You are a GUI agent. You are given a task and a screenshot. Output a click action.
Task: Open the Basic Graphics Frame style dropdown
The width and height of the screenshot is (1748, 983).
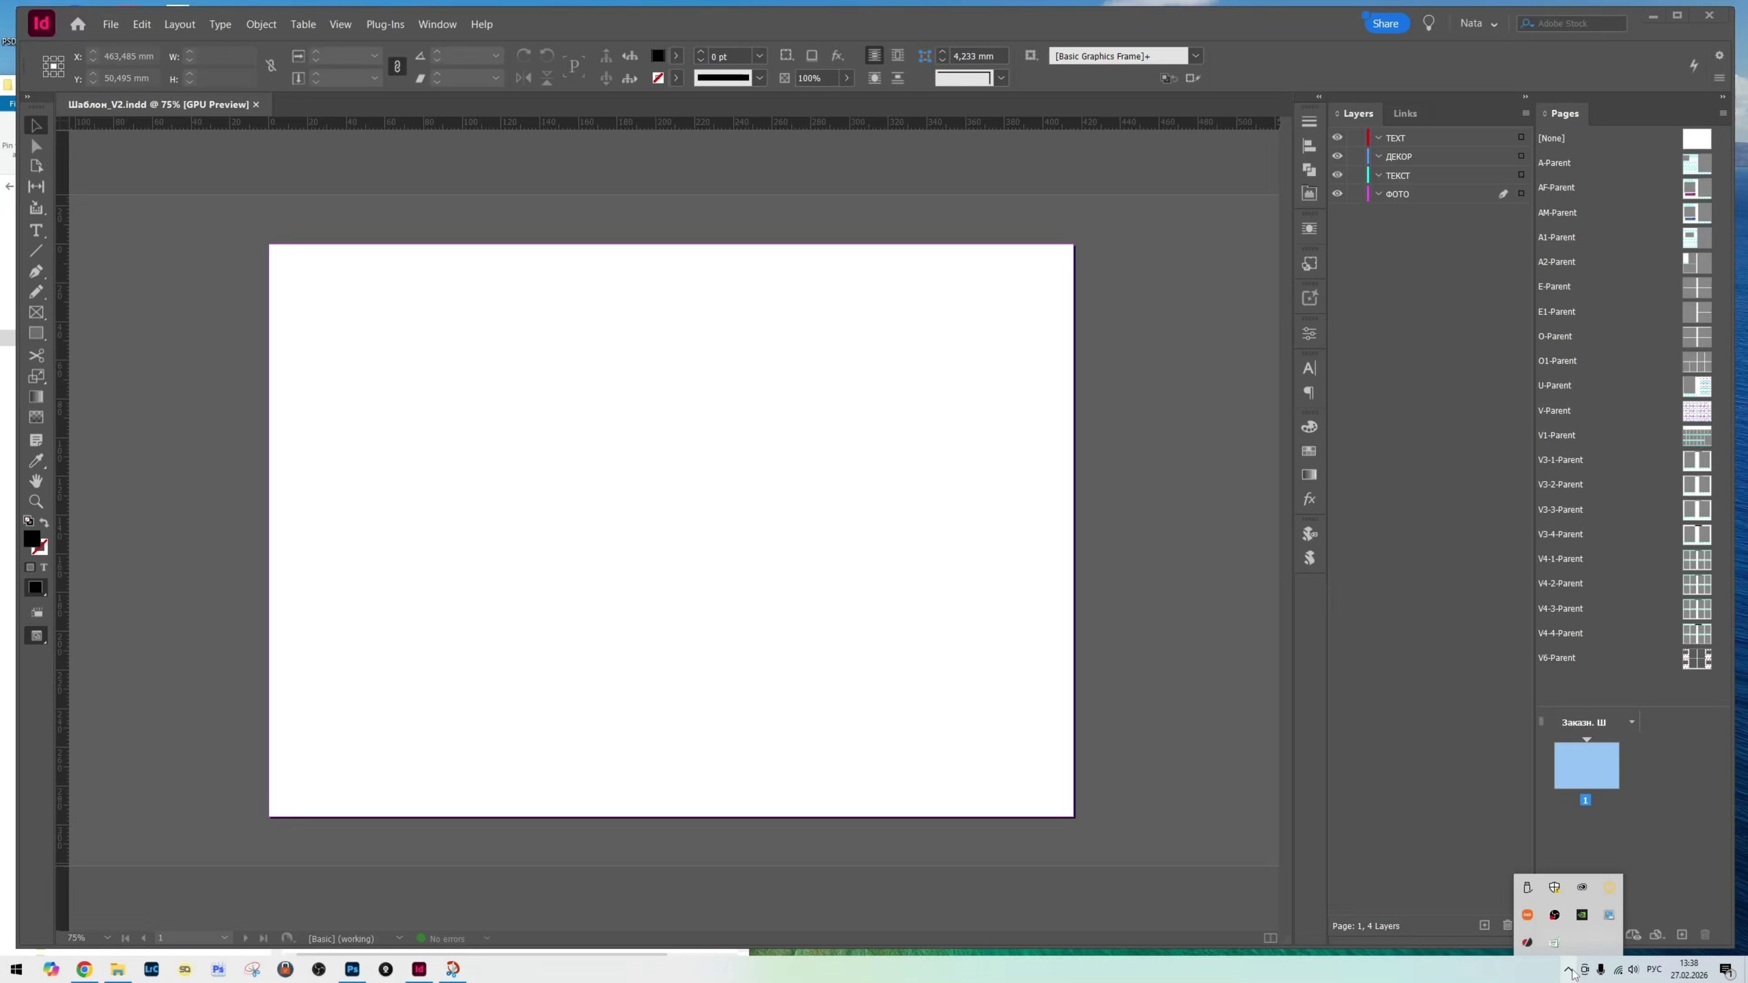pyautogui.click(x=1196, y=56)
